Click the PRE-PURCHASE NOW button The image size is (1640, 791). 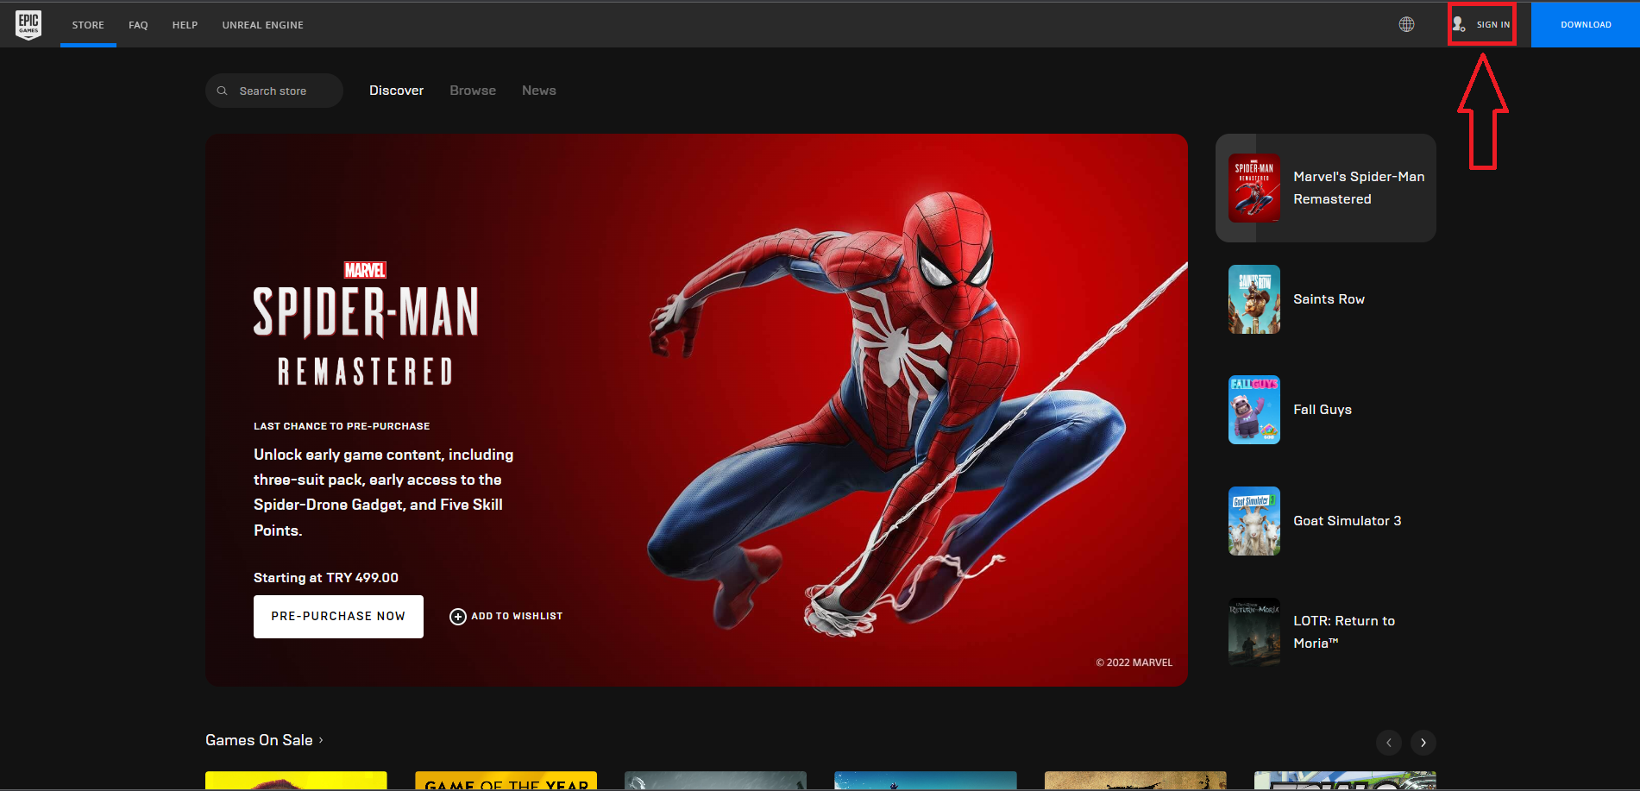click(338, 617)
